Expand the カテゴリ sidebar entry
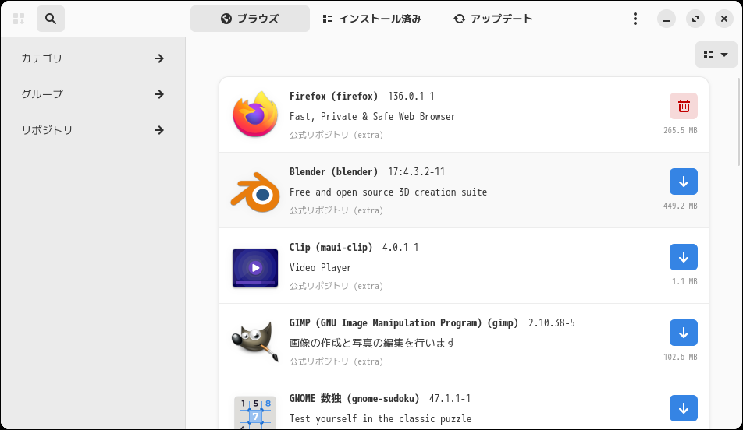The image size is (743, 430). point(92,58)
